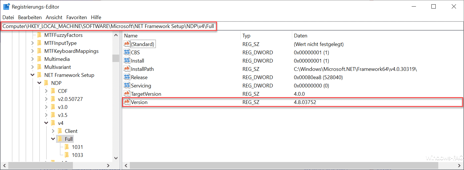Click the v3.5 folder icon
Image resolution: width=464 pixels, height=170 pixels.
coord(53,115)
